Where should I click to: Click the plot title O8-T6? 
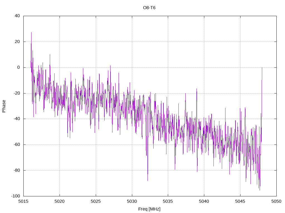coord(149,8)
